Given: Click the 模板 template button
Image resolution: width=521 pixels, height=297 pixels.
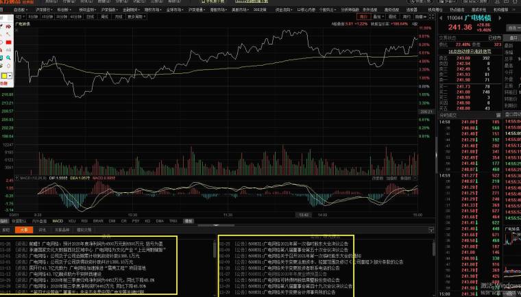Looking at the screenshot, I should pos(189,221).
